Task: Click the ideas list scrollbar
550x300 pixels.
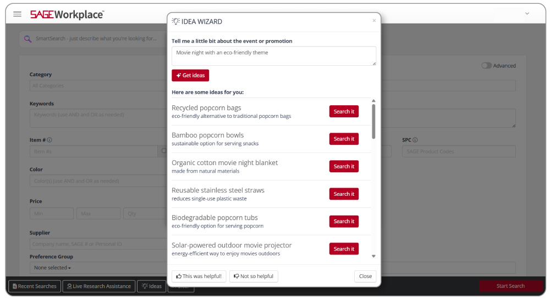Action: pos(373,121)
